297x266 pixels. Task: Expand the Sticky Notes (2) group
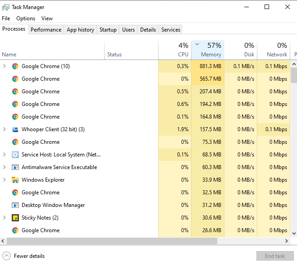click(5, 218)
